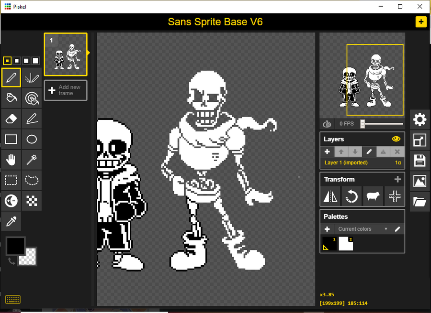Move layer down arrow button

coord(355,151)
